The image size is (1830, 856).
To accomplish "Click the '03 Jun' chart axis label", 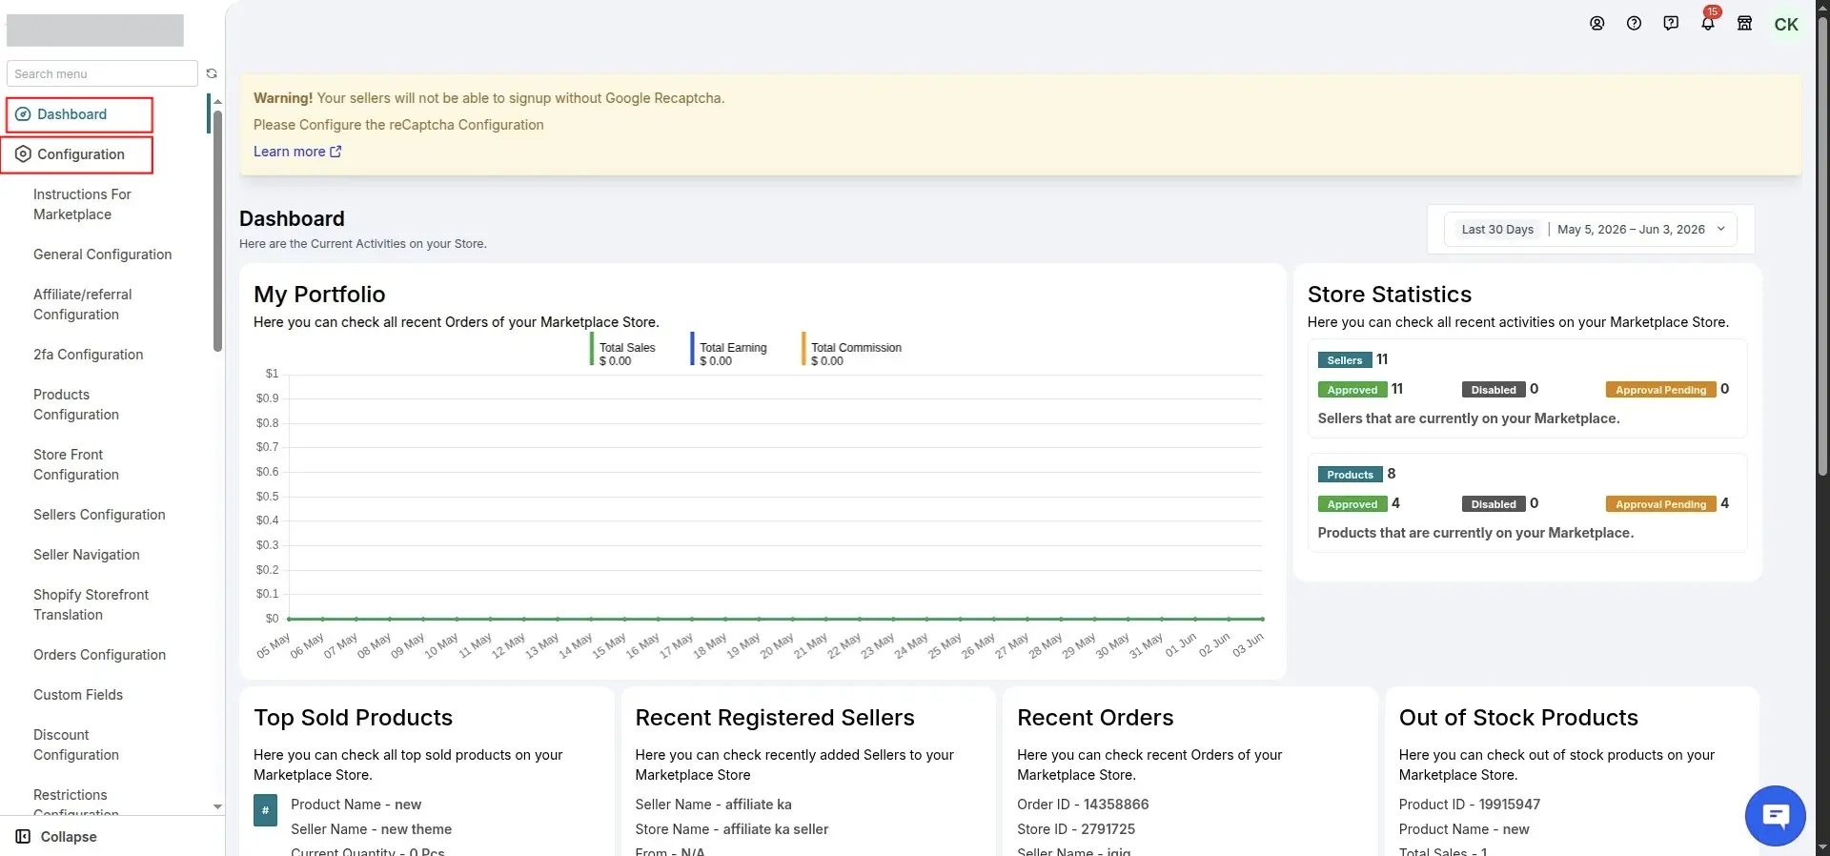I will pyautogui.click(x=1248, y=645).
